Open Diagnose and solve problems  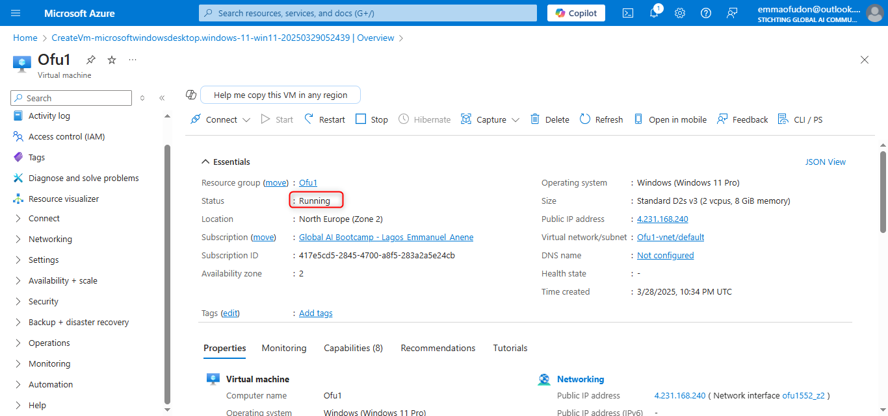pyautogui.click(x=84, y=178)
